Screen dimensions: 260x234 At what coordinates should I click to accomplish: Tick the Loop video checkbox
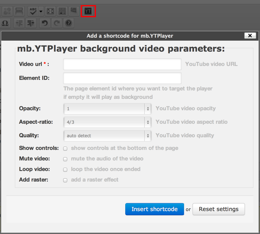(65, 170)
